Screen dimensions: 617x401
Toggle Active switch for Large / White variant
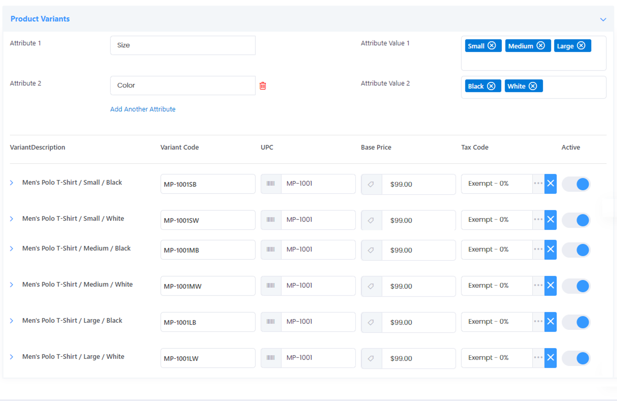coord(576,358)
